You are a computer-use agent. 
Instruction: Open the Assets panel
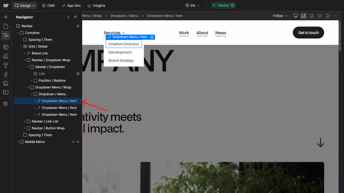(5, 83)
